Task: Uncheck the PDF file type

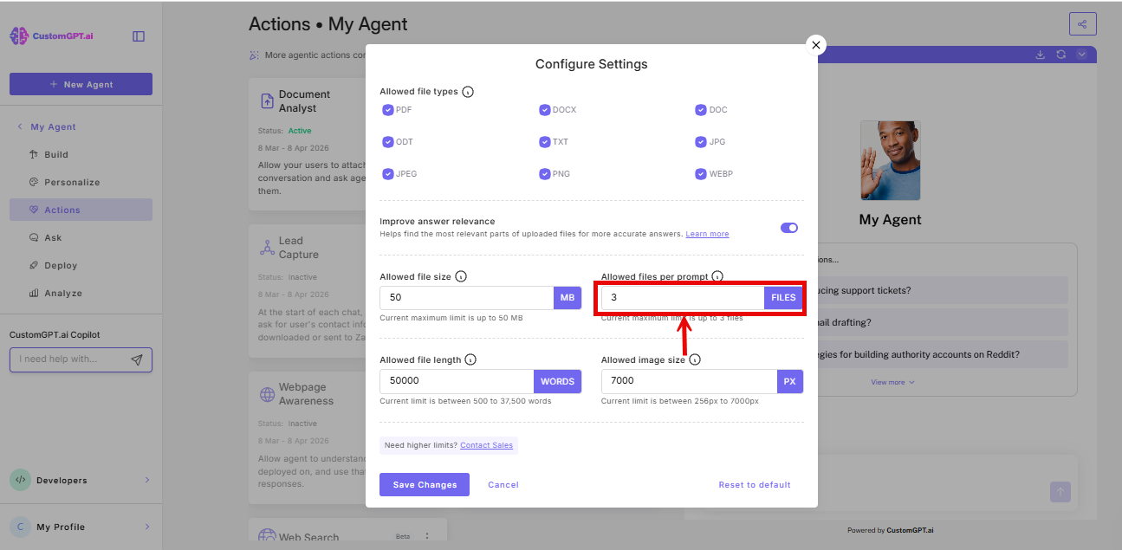Action: (388, 110)
